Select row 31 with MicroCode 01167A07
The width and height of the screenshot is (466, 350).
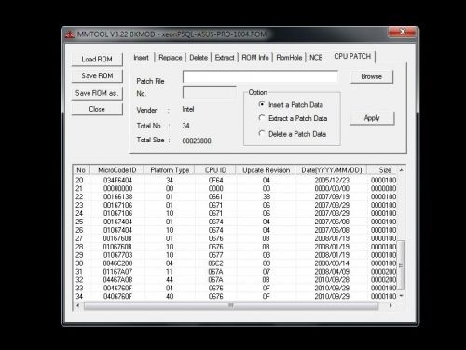click(x=236, y=272)
